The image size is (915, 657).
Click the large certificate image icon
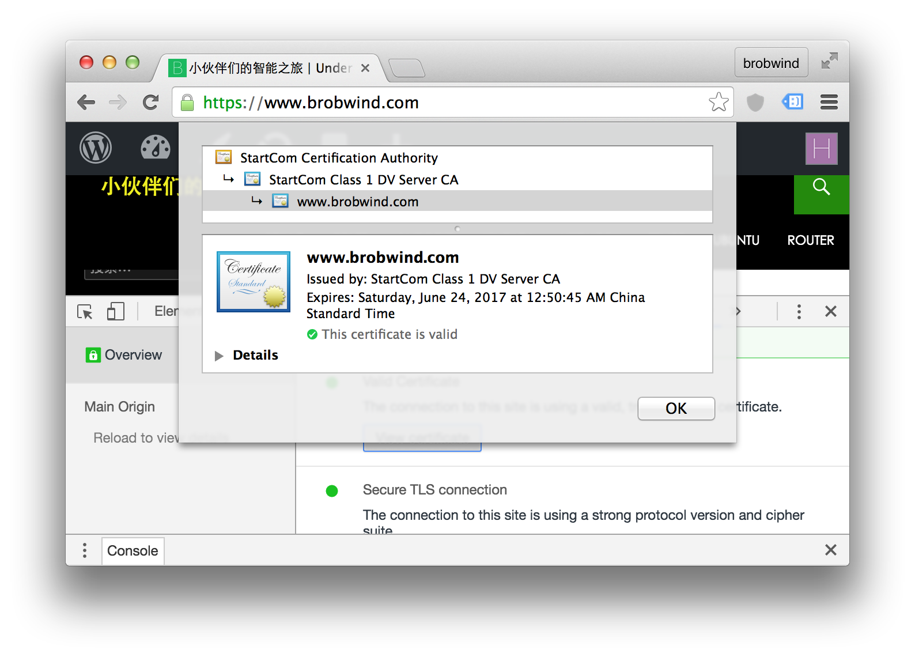tap(254, 282)
